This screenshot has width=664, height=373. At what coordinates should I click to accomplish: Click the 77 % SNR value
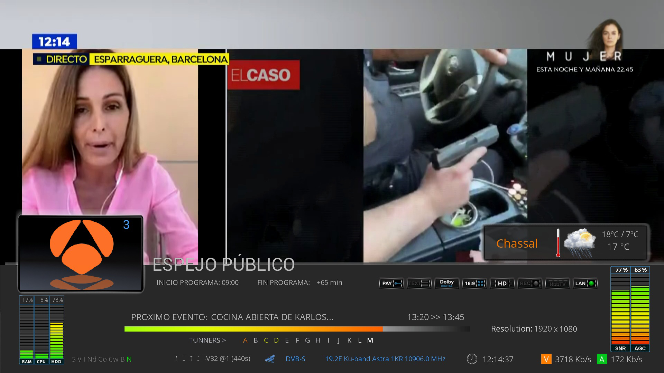(621, 270)
